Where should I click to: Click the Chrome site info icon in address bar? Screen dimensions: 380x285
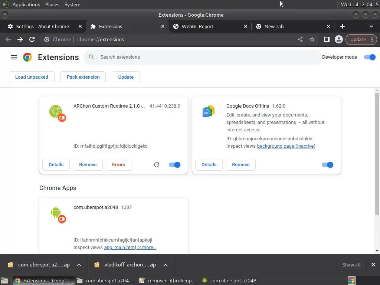(x=47, y=39)
